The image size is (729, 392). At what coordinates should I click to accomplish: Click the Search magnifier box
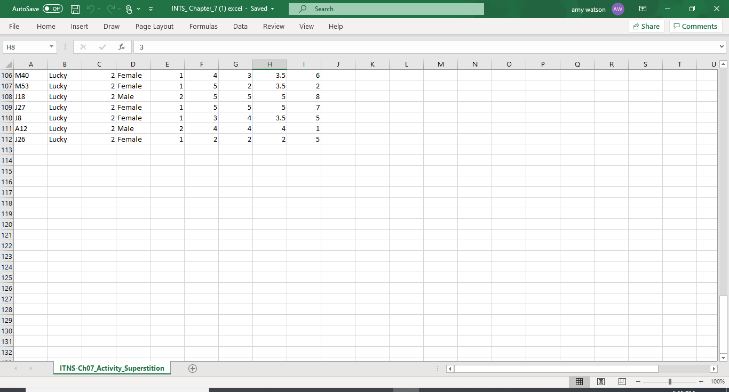click(386, 9)
